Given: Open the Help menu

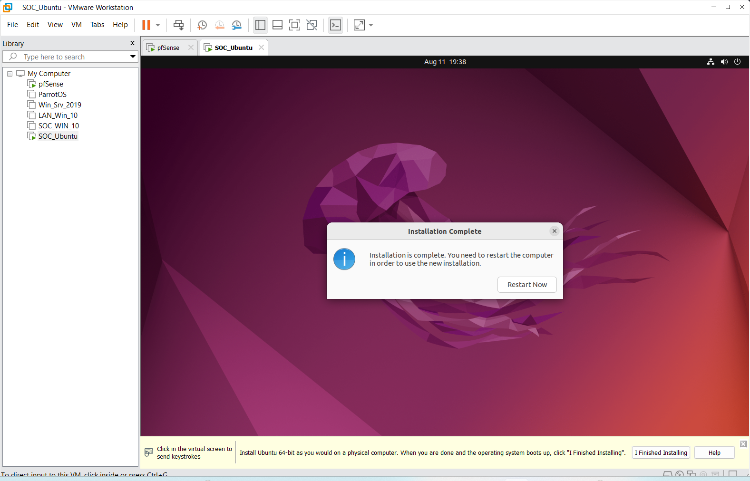Looking at the screenshot, I should (x=120, y=25).
